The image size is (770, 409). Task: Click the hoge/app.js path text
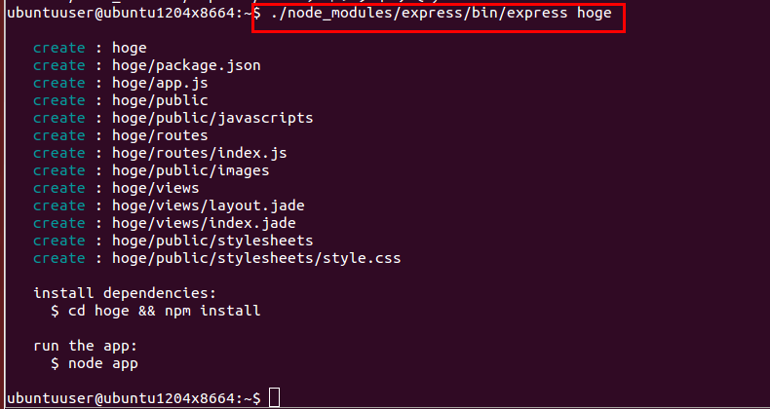[x=160, y=83]
